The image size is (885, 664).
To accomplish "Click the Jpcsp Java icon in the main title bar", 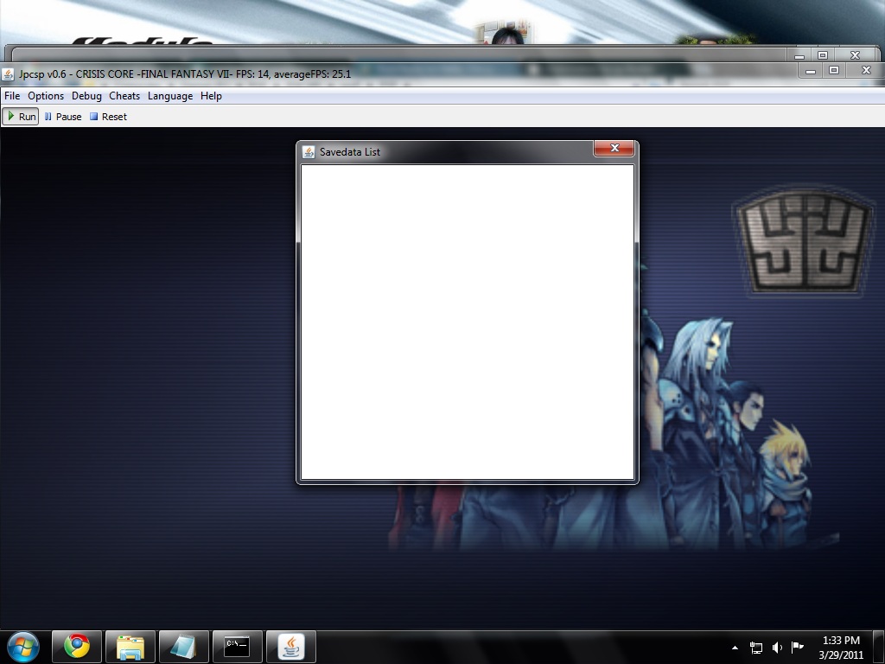I will point(8,74).
